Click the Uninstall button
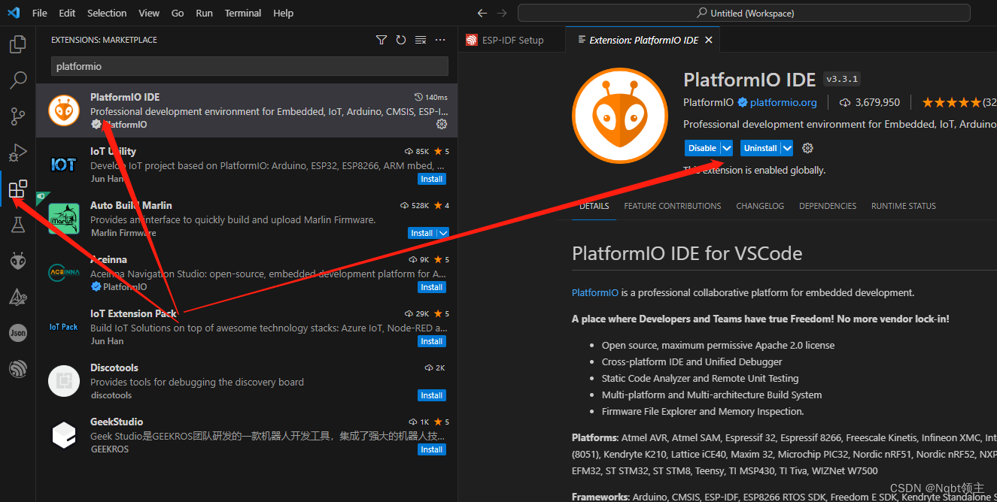The height and width of the screenshot is (502, 997). (760, 148)
